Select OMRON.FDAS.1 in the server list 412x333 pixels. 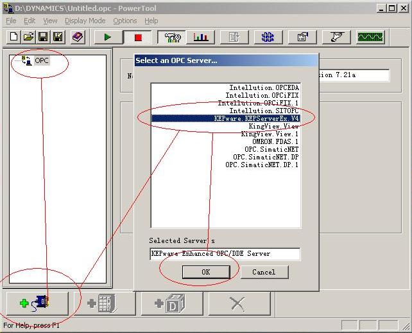point(226,141)
